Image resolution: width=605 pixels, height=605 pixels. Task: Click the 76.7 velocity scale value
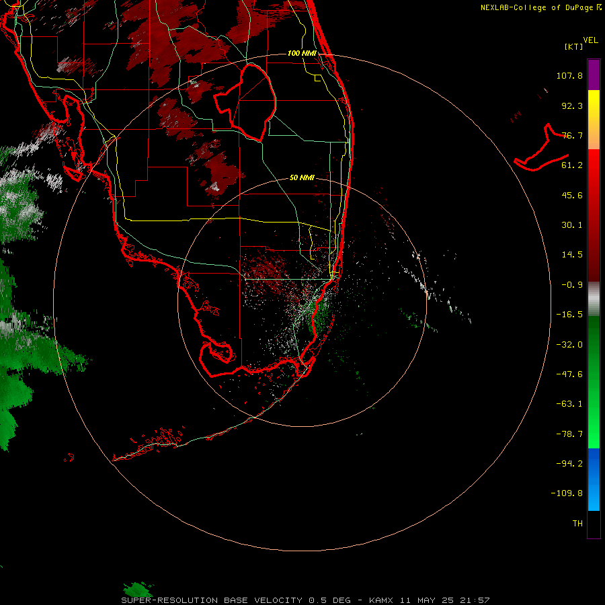pyautogui.click(x=572, y=135)
